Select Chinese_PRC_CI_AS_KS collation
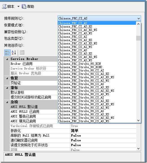The image size is (147, 163). point(97,26)
